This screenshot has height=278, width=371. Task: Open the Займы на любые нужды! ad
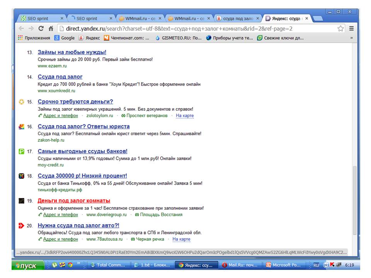pos(72,52)
